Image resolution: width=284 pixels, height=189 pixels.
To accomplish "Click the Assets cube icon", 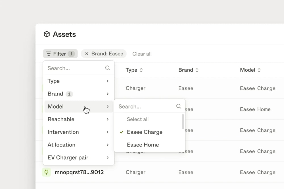I will (47, 34).
